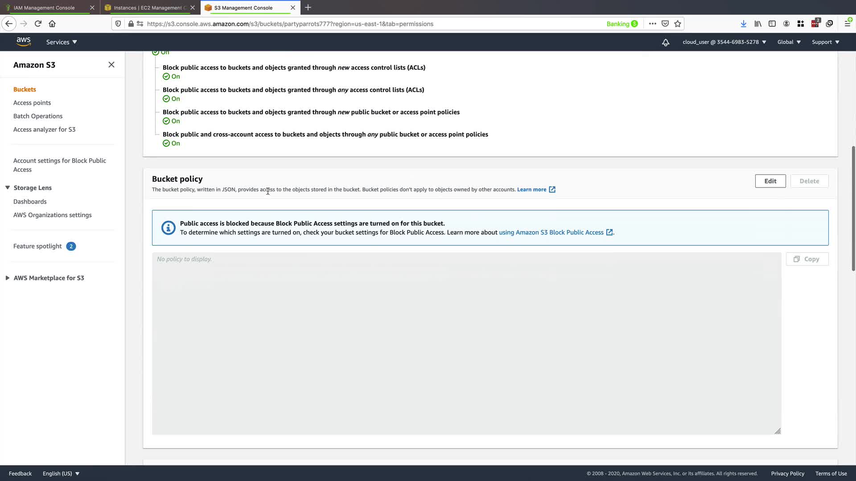Switch to the EC2 Instances browser tab

pyautogui.click(x=147, y=8)
